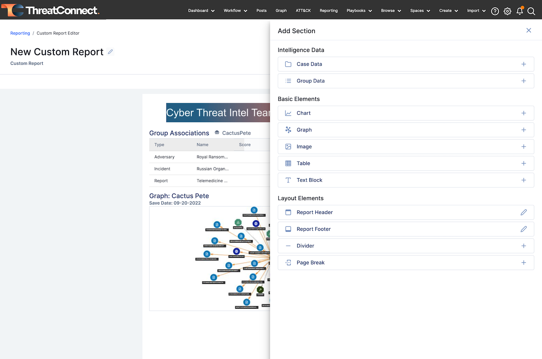Click the Cactus Pete graph image
Image resolution: width=542 pixels, height=359 pixels.
tap(210, 259)
